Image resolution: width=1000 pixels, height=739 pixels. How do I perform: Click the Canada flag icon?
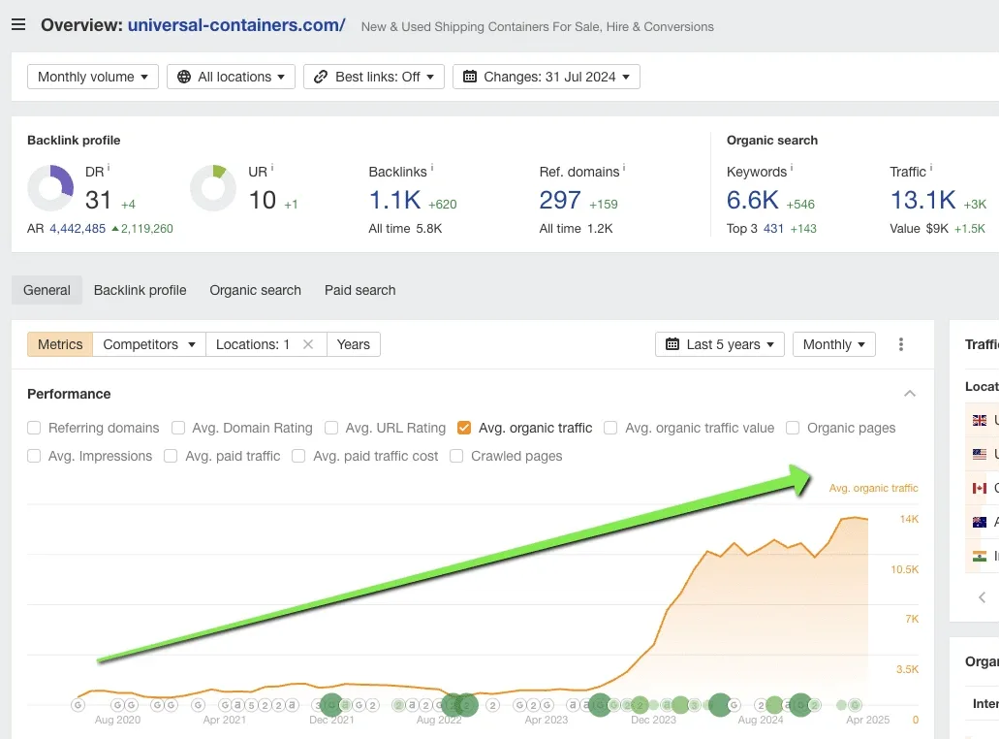[980, 488]
